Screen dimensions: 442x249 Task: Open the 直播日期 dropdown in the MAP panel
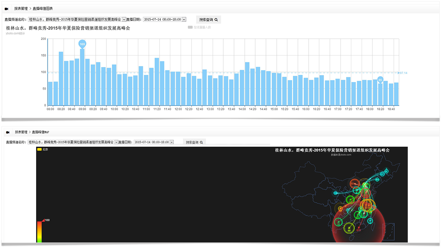154,142
